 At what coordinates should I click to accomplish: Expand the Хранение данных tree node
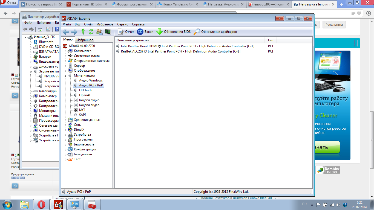[x=66, y=120]
